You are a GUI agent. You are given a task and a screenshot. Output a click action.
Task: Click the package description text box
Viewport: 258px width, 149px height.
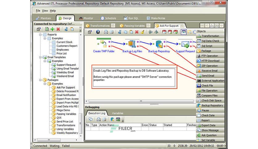click(x=134, y=77)
